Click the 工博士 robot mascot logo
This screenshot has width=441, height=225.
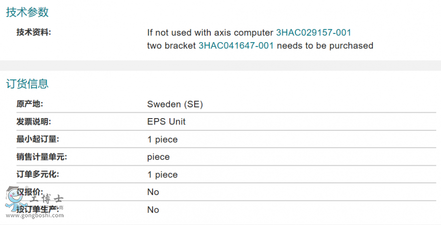coord(12,200)
